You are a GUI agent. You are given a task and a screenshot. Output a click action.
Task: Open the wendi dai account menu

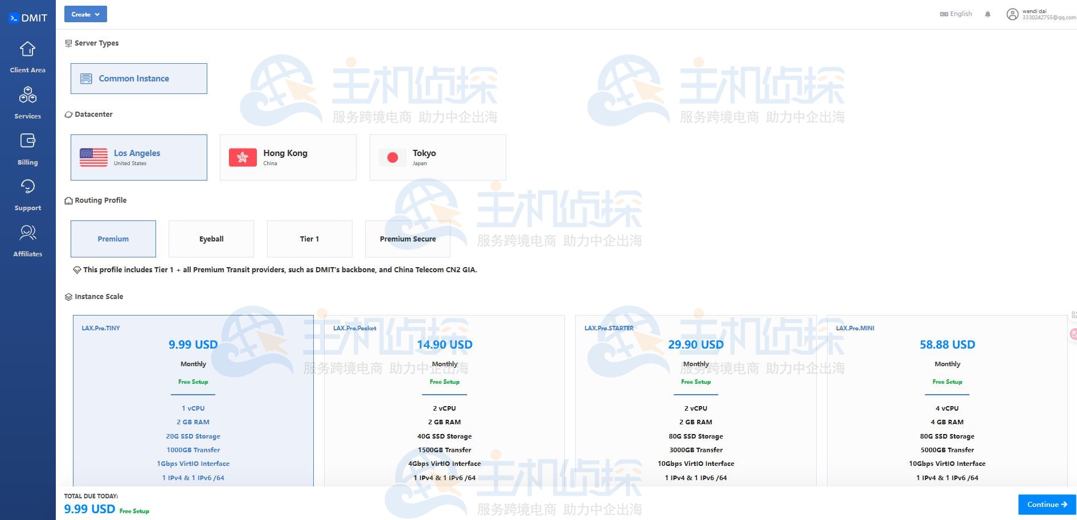coord(1048,14)
